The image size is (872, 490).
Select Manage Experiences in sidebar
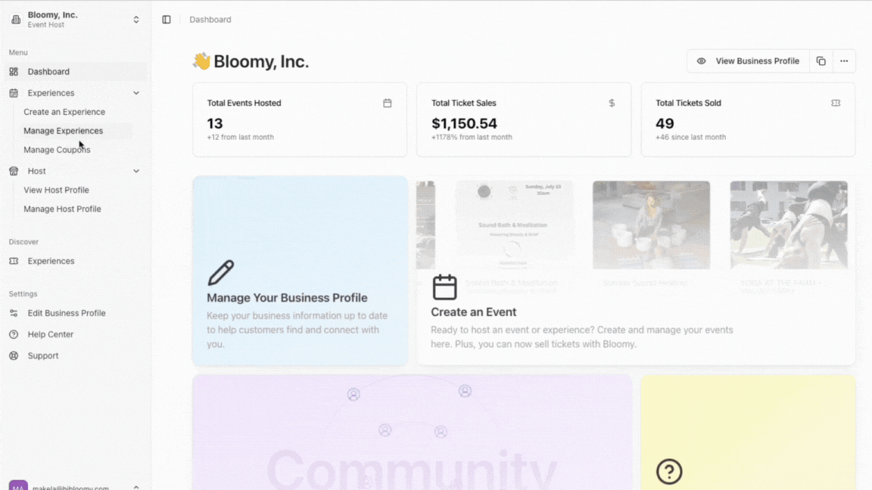coord(64,131)
